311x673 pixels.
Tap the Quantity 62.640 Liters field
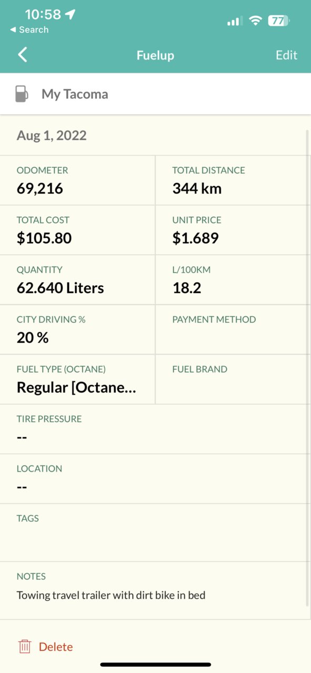[77, 279]
